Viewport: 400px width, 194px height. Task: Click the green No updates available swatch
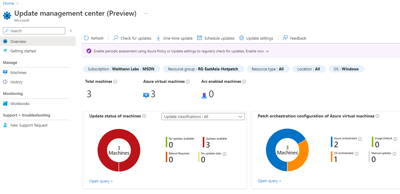point(167,142)
